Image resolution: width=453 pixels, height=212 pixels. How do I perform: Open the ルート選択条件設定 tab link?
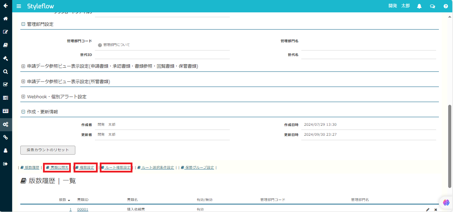(156, 168)
